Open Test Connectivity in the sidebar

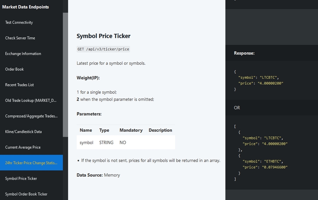pyautogui.click(x=19, y=22)
